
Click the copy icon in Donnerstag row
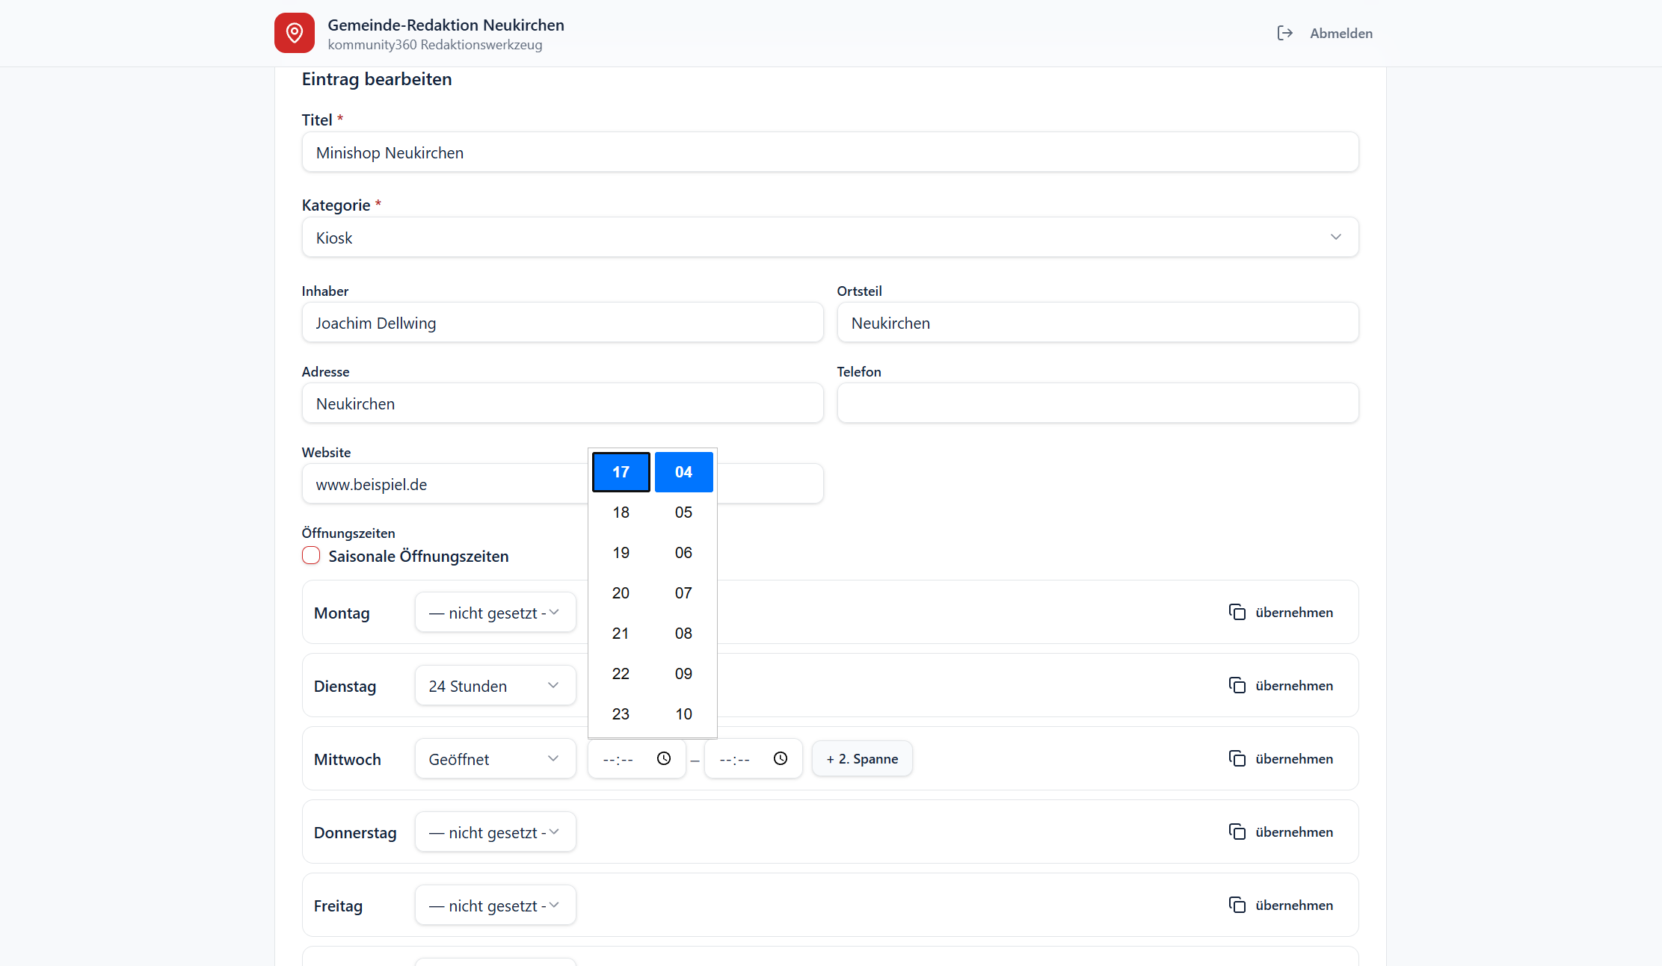1237,832
